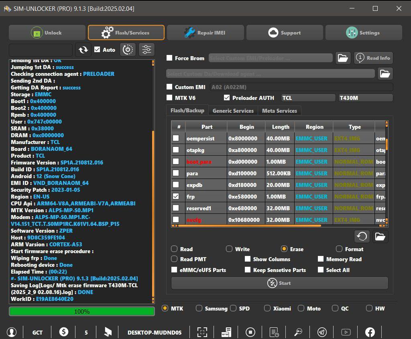Click the 100% green progress bar
This screenshot has height=339, width=411.
(x=82, y=311)
